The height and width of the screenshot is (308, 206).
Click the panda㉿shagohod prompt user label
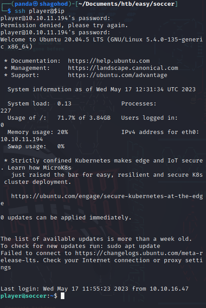click(x=41, y=4)
